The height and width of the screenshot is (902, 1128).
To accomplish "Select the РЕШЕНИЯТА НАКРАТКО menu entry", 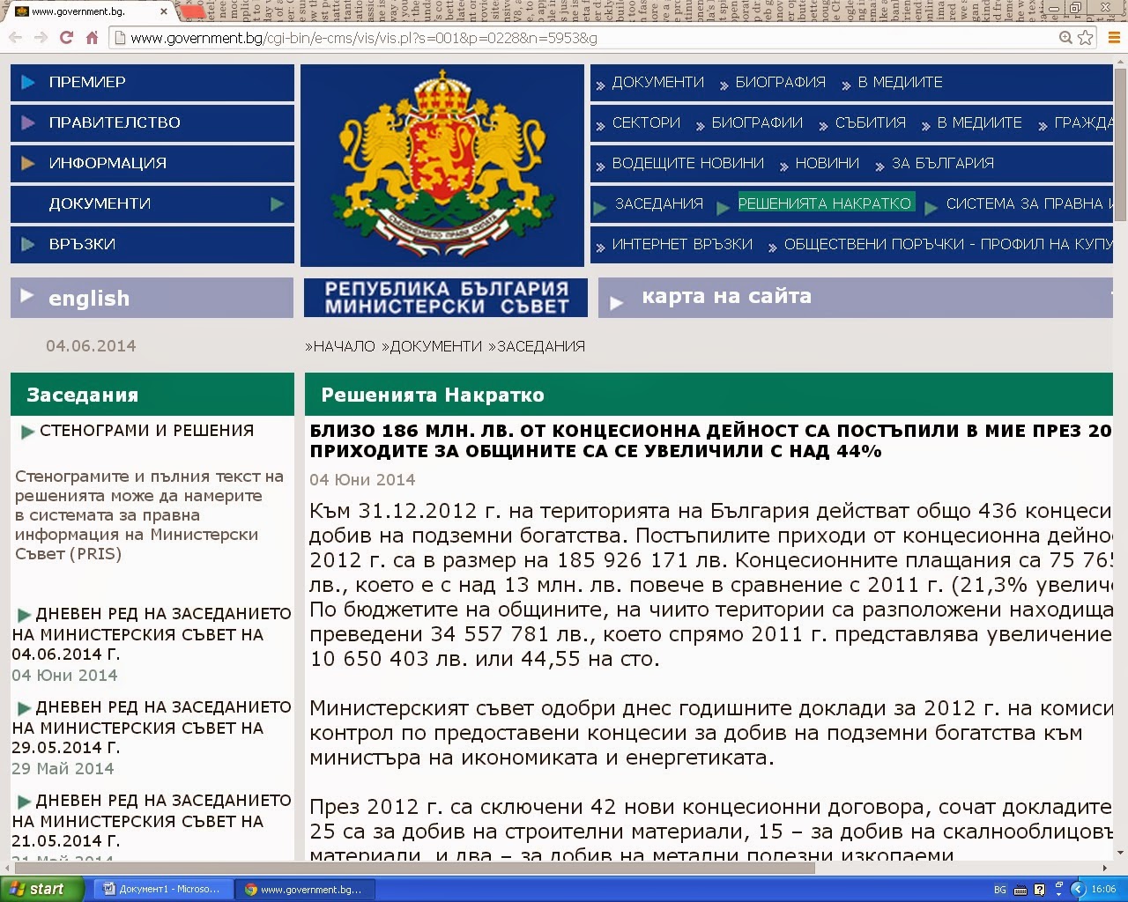I will (x=824, y=203).
